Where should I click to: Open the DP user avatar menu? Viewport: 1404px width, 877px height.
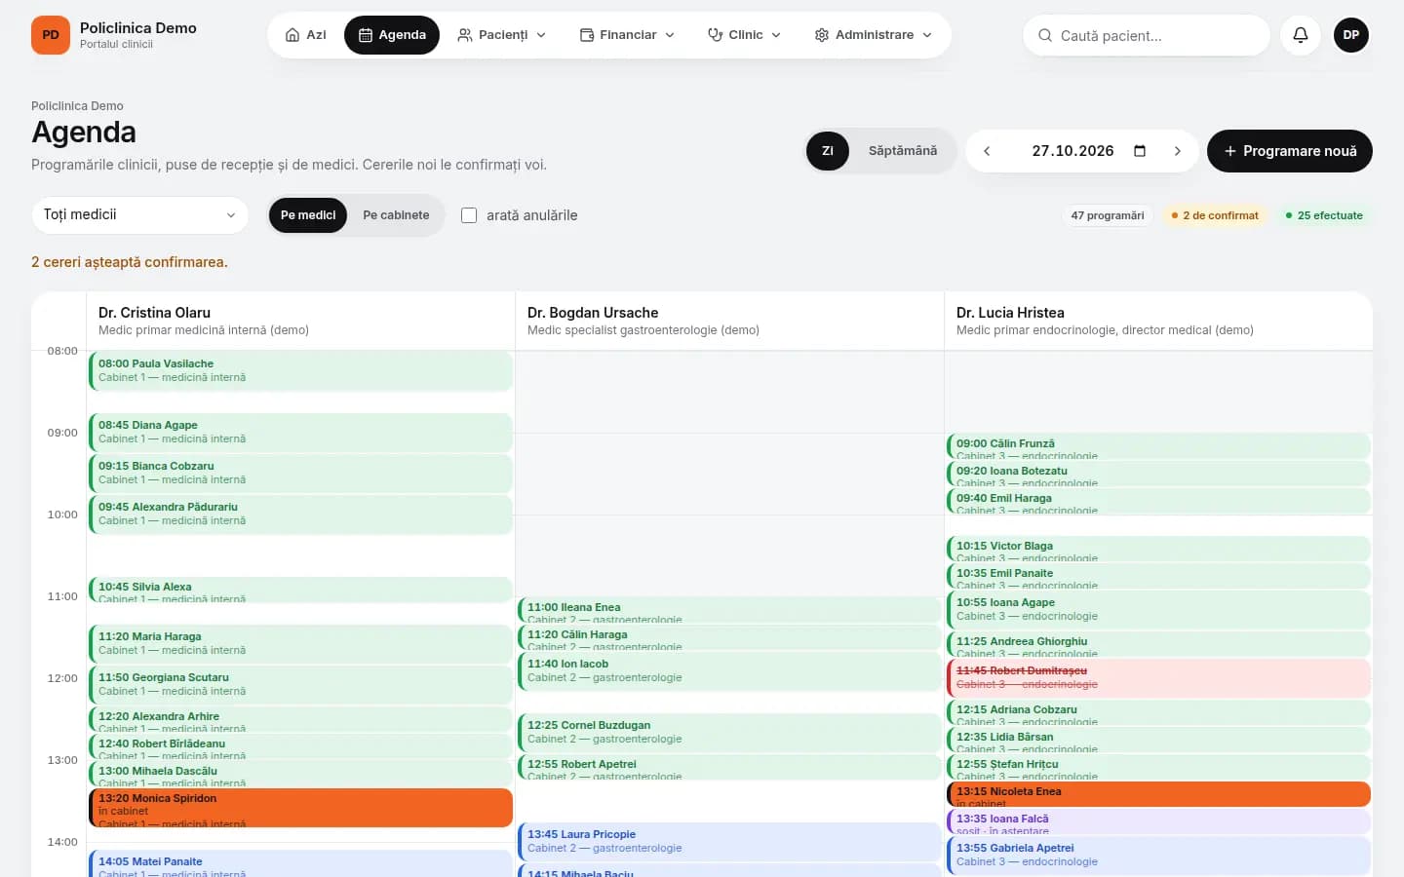[x=1351, y=35]
